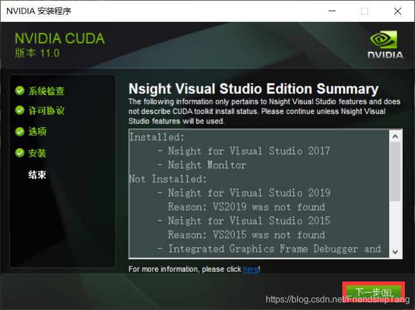The width and height of the screenshot is (415, 310).
Task: Click the green checkmark beside 选项
Action: pos(20,131)
